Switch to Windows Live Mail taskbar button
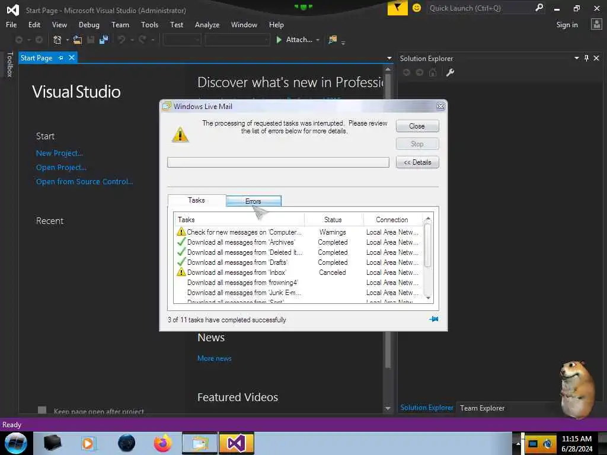Image resolution: width=607 pixels, height=455 pixels. [x=200, y=443]
